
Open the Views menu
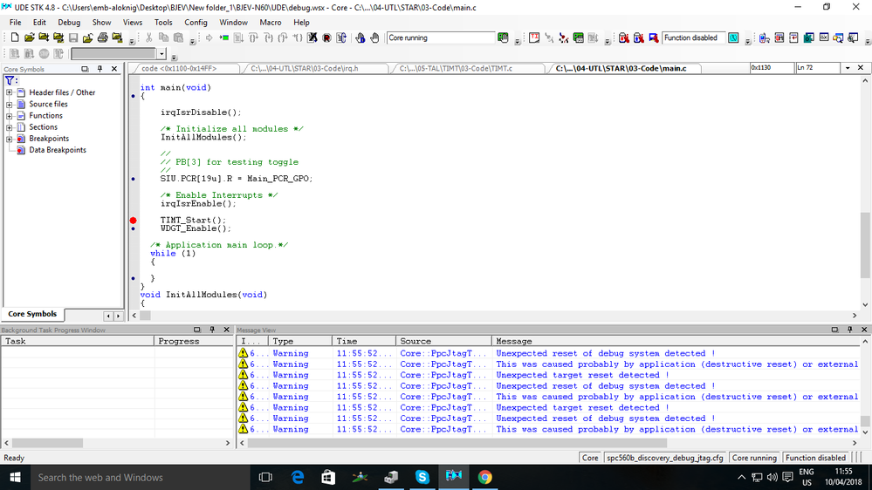pos(133,22)
